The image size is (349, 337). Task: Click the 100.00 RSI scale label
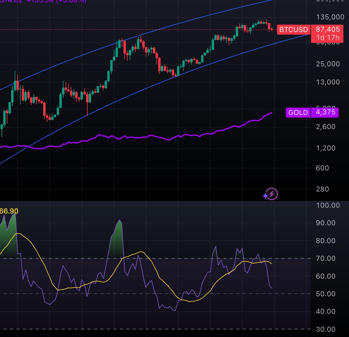click(328, 205)
